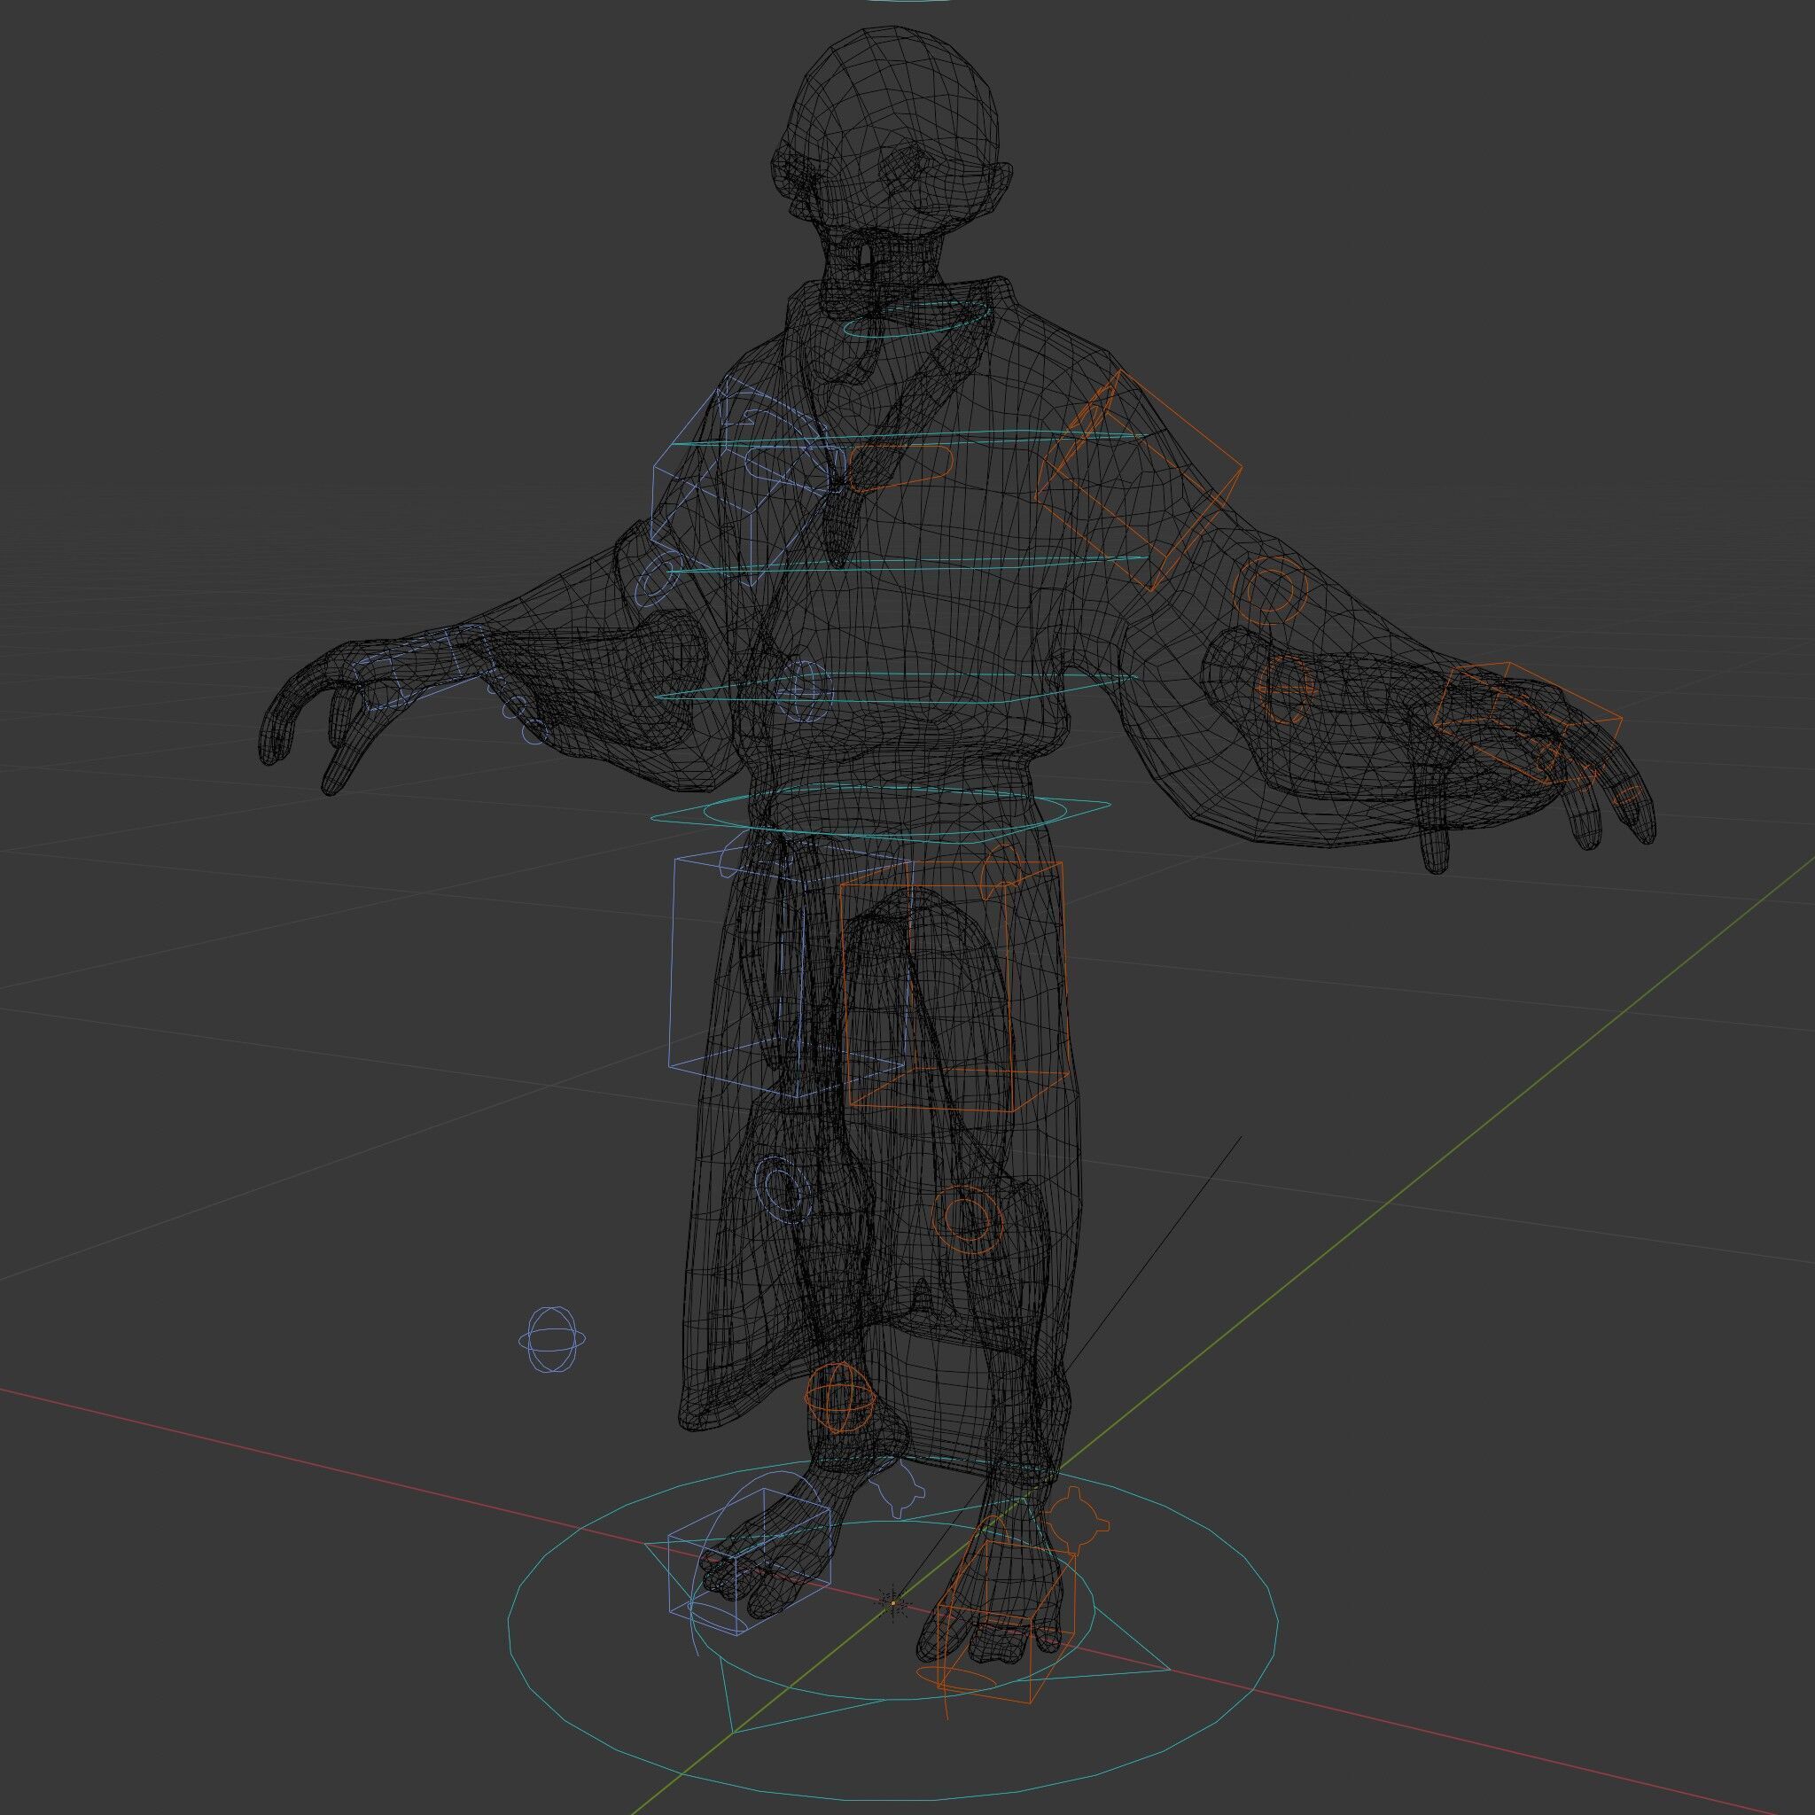This screenshot has height=1815, width=1815.
Task: Select the orange sphere pole target near the ankle
Action: pos(840,1398)
